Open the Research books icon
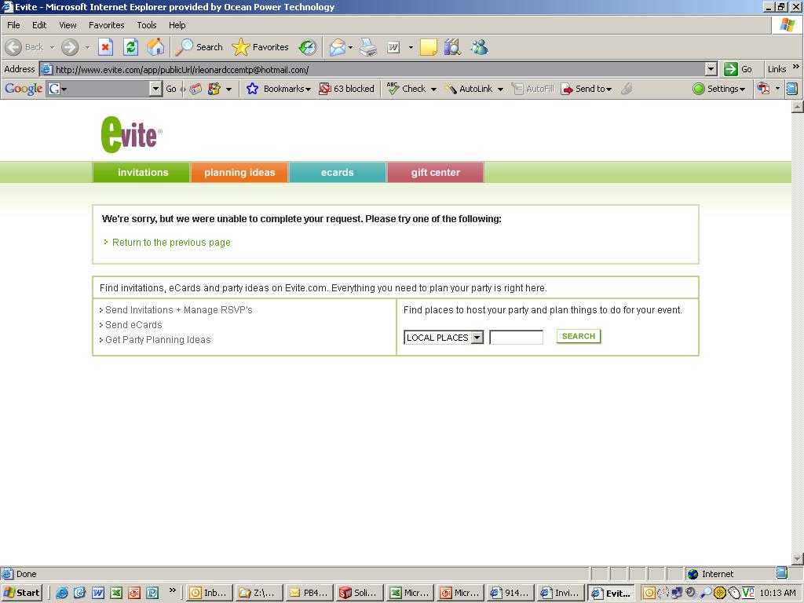Viewport: 804px width, 603px height. click(x=452, y=47)
